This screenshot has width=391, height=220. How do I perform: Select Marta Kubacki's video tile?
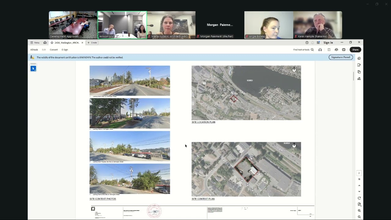coord(171,25)
